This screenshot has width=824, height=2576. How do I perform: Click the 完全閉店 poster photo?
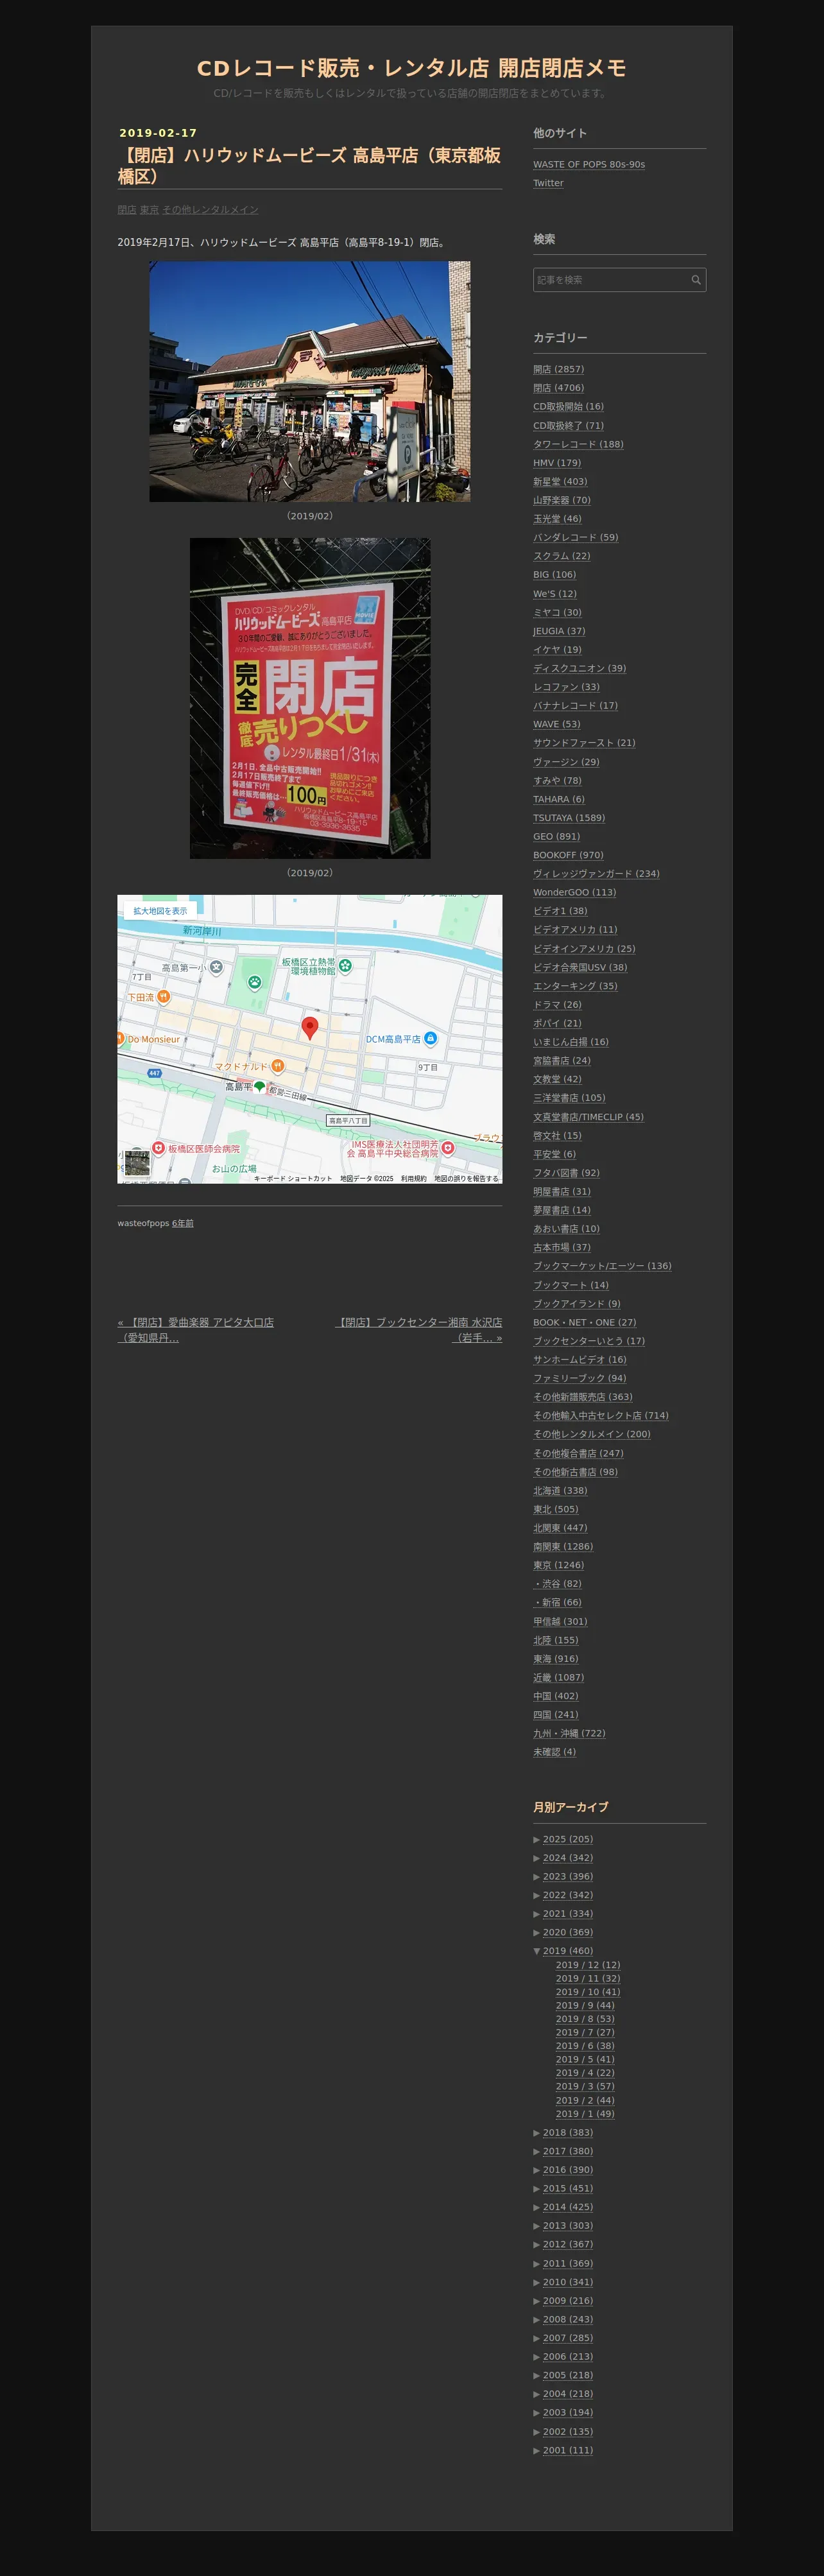click(x=310, y=698)
